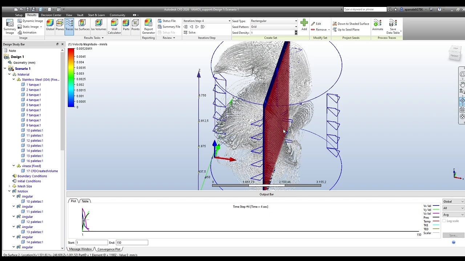Project seeds Down to Shaded Surface

(x=351, y=24)
